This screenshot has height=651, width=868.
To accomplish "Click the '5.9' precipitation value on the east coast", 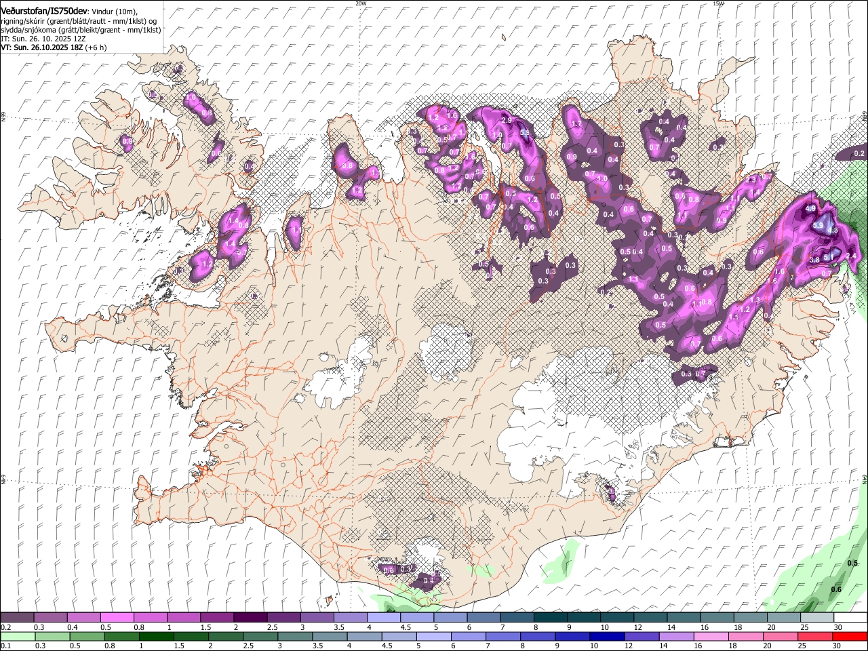I will pyautogui.click(x=817, y=226).
